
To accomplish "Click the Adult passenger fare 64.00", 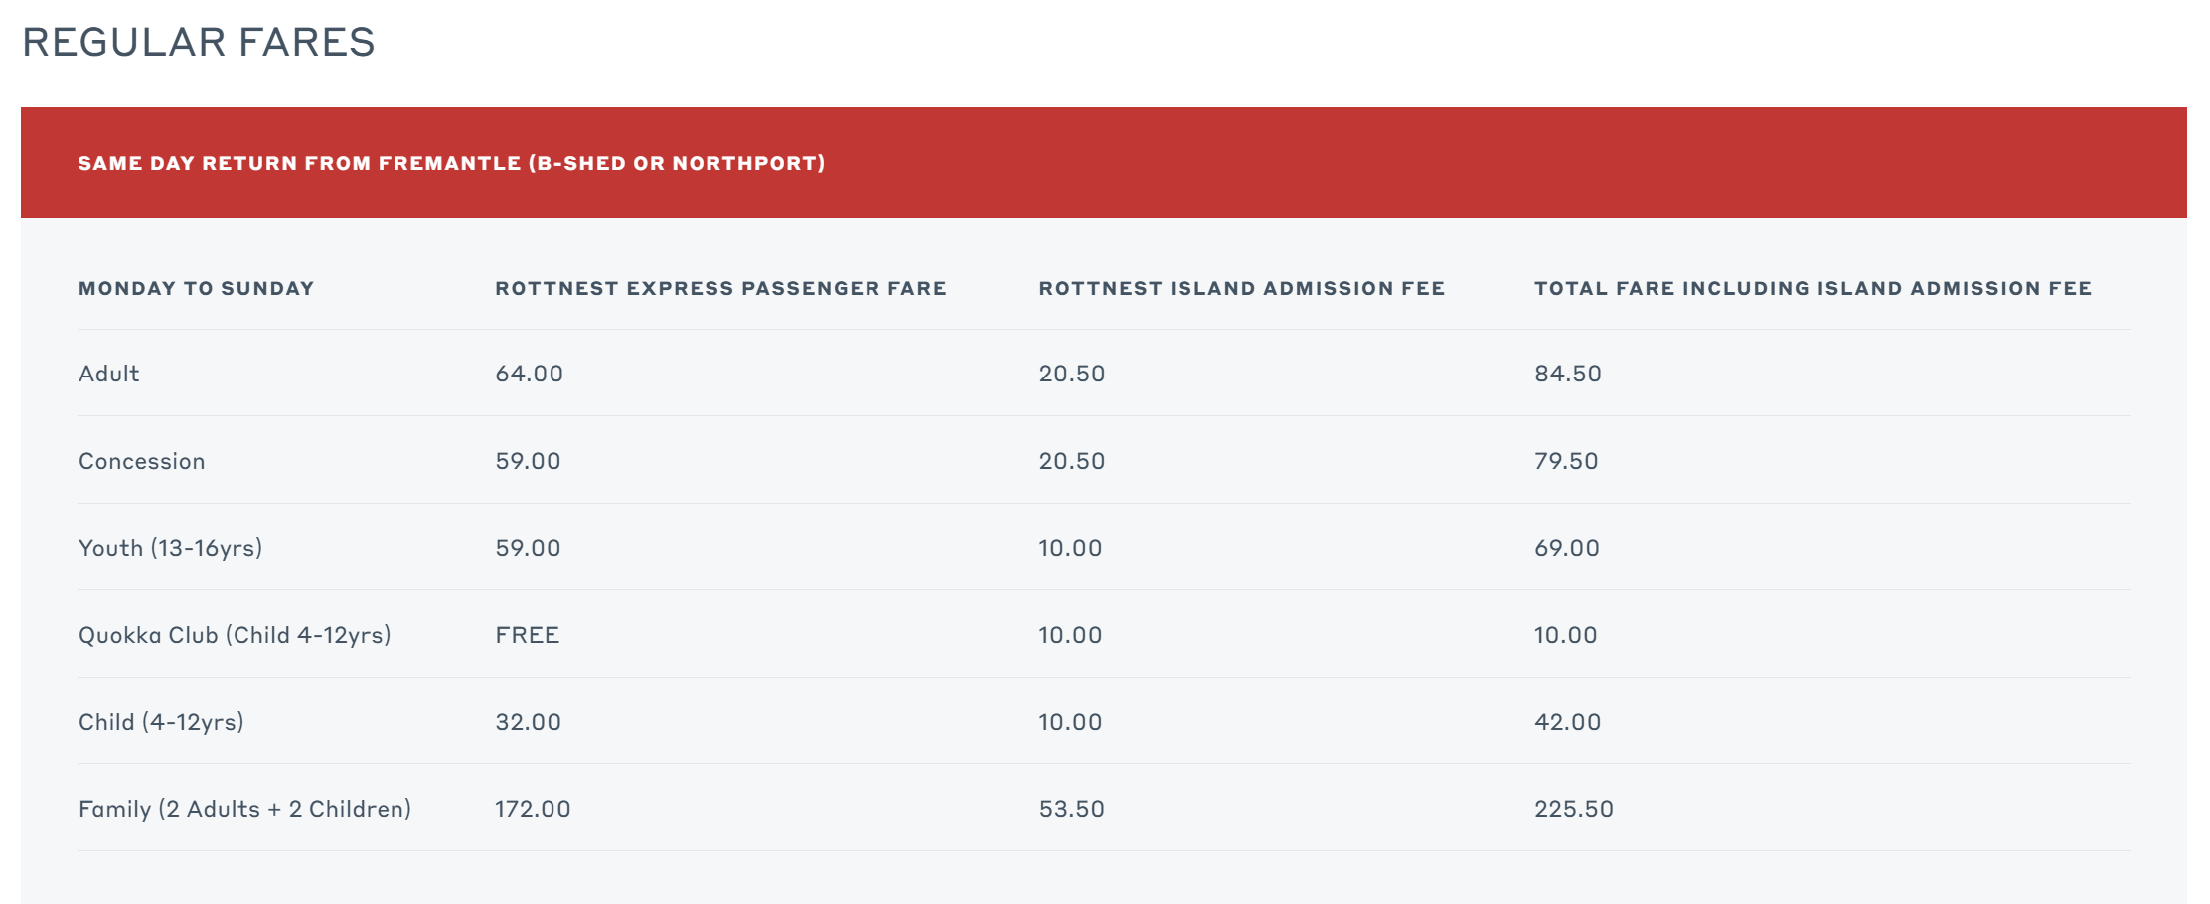I will pos(530,374).
